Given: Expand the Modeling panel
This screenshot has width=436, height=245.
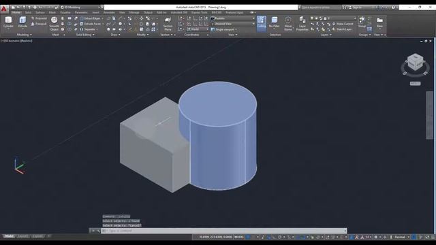Looking at the screenshot, I should click(25, 35).
